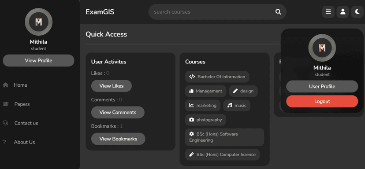The image size is (365, 169).
Task: Select the Bachelor Of Information course
Action: 217,77
